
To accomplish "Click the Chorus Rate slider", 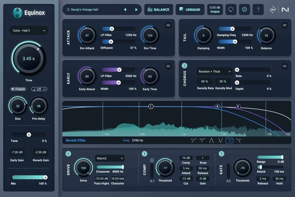I will pos(252,70).
